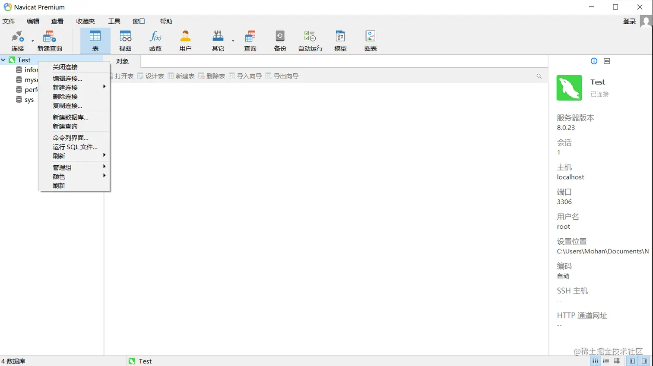This screenshot has width=653, height=366.
Task: Click the search magnifier in the object toolbar
Action: click(x=539, y=76)
